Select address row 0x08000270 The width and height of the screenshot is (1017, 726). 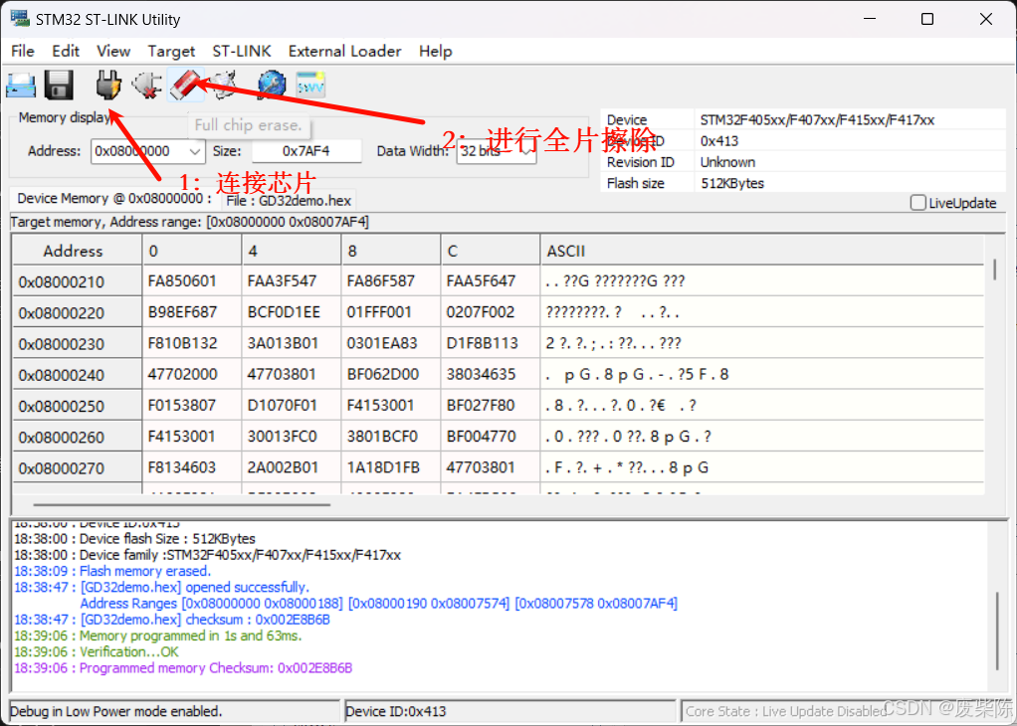(77, 467)
